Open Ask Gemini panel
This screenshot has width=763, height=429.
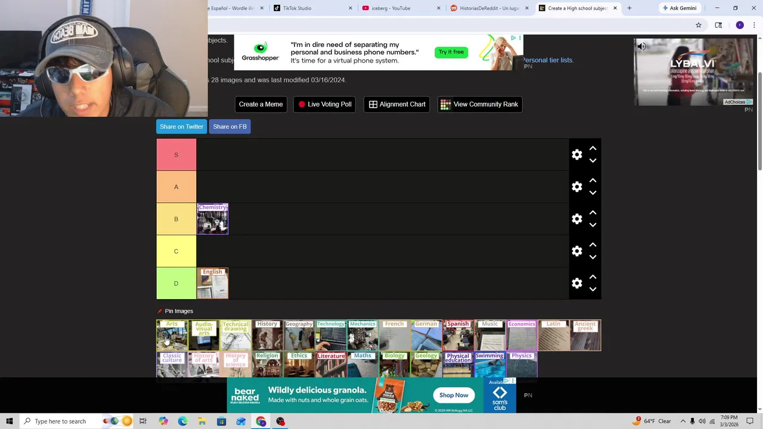point(679,8)
